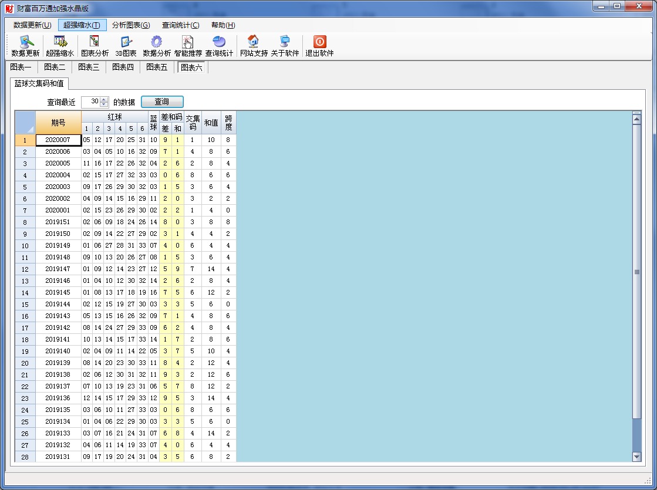Open the 帮助(H) menu
657x490 pixels.
(223, 25)
